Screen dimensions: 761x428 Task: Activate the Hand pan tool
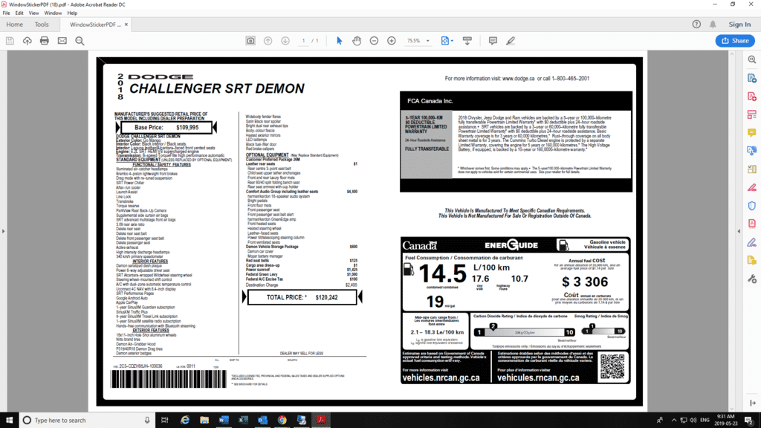[x=357, y=41]
